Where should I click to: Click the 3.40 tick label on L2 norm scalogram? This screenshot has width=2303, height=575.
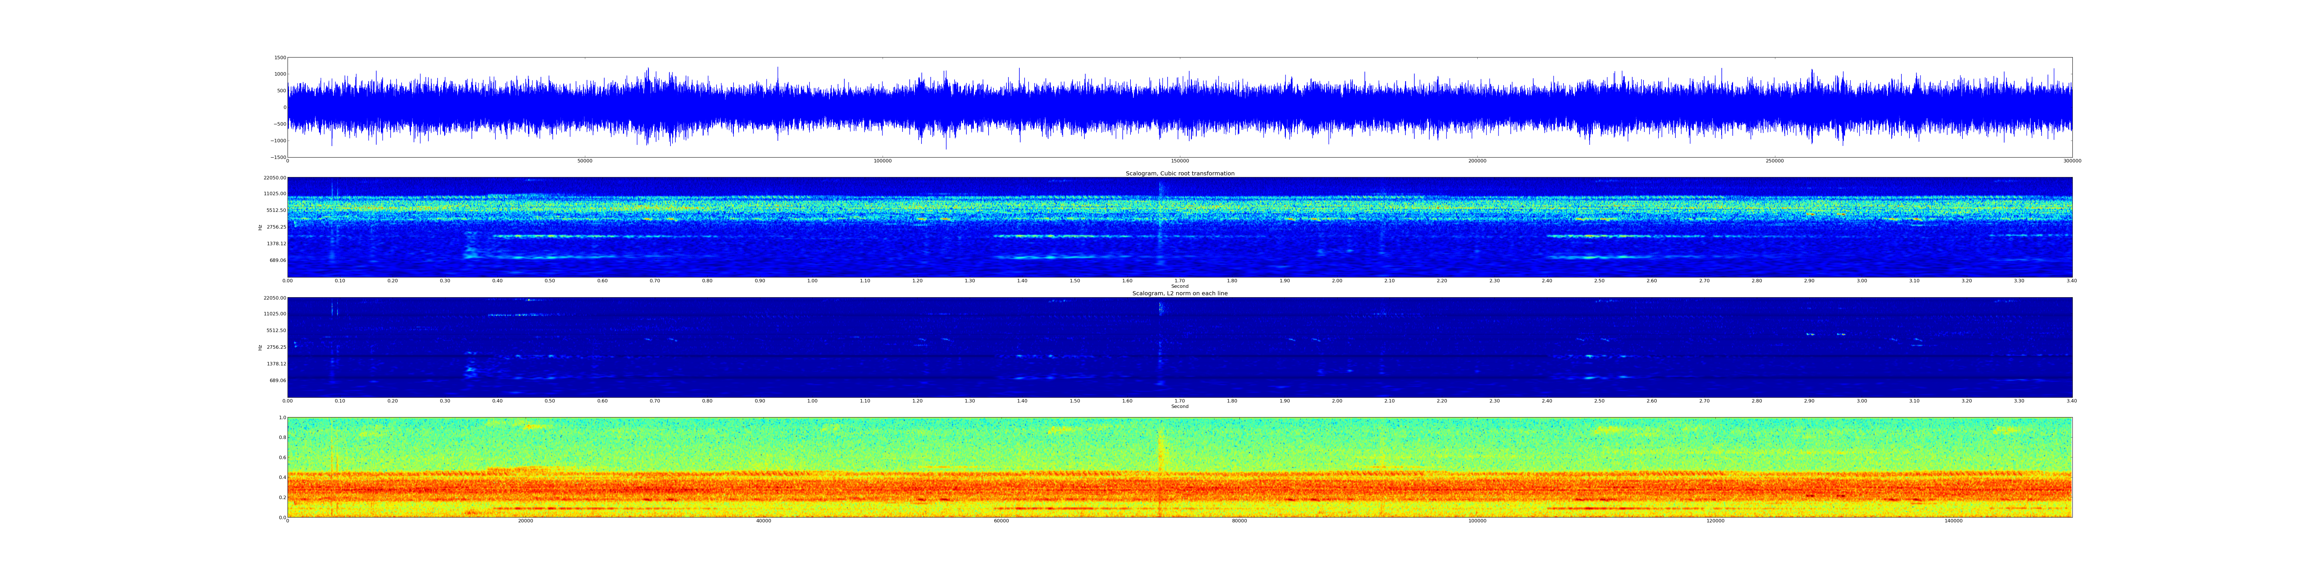point(2072,401)
